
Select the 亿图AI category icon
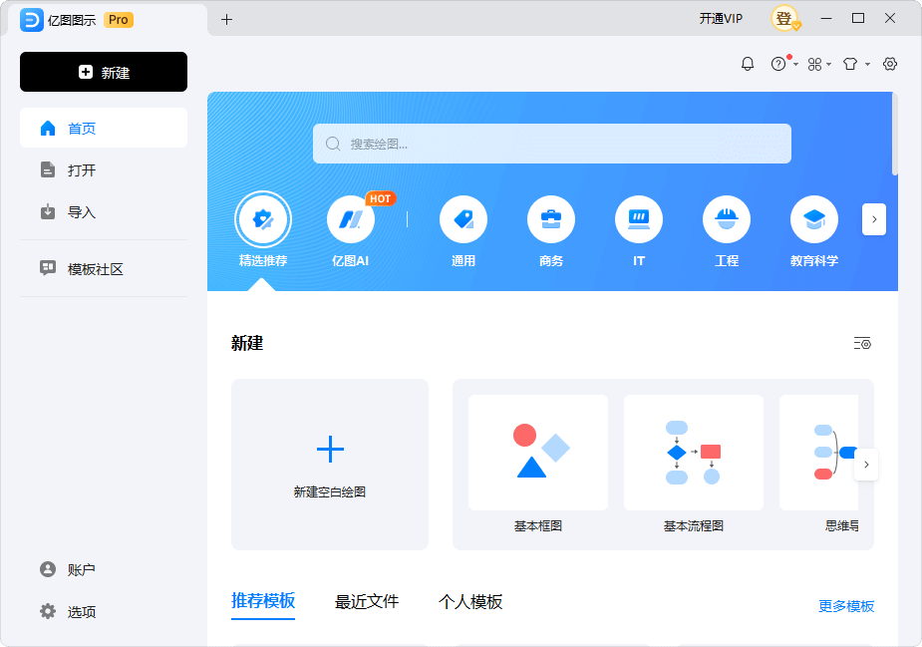[x=351, y=219]
